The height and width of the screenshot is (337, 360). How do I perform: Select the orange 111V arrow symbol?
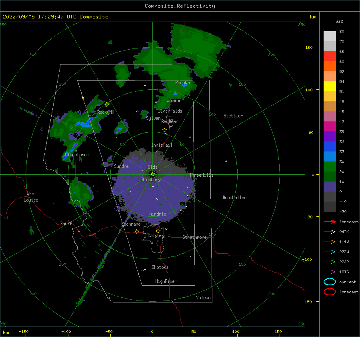click(330, 242)
